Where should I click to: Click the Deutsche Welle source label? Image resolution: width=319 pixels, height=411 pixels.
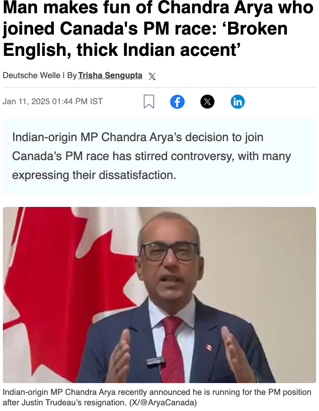tap(31, 75)
